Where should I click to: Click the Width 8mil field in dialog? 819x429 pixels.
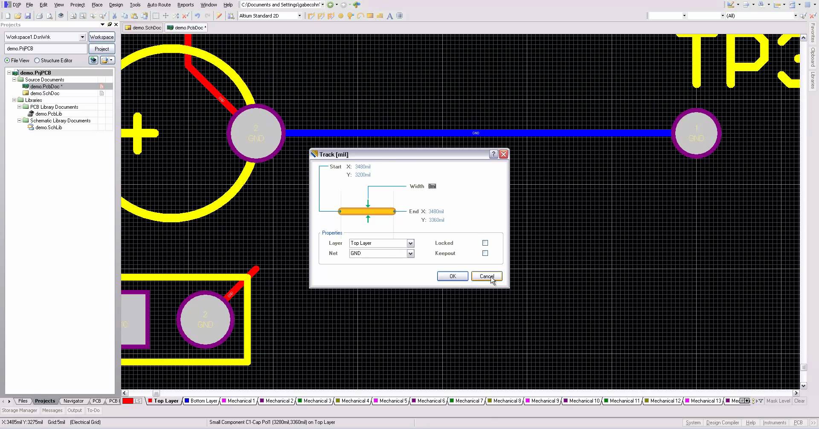pos(432,186)
